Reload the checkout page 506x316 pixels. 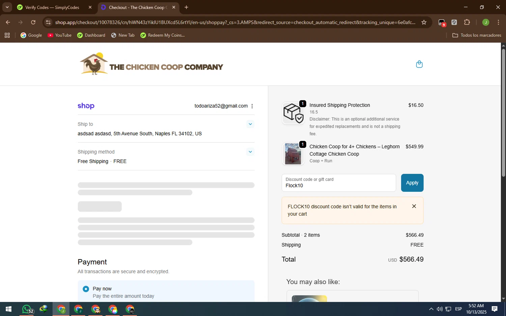tap(33, 23)
